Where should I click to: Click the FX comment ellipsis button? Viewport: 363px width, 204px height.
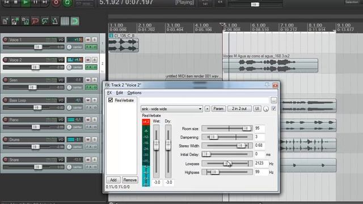point(273,100)
